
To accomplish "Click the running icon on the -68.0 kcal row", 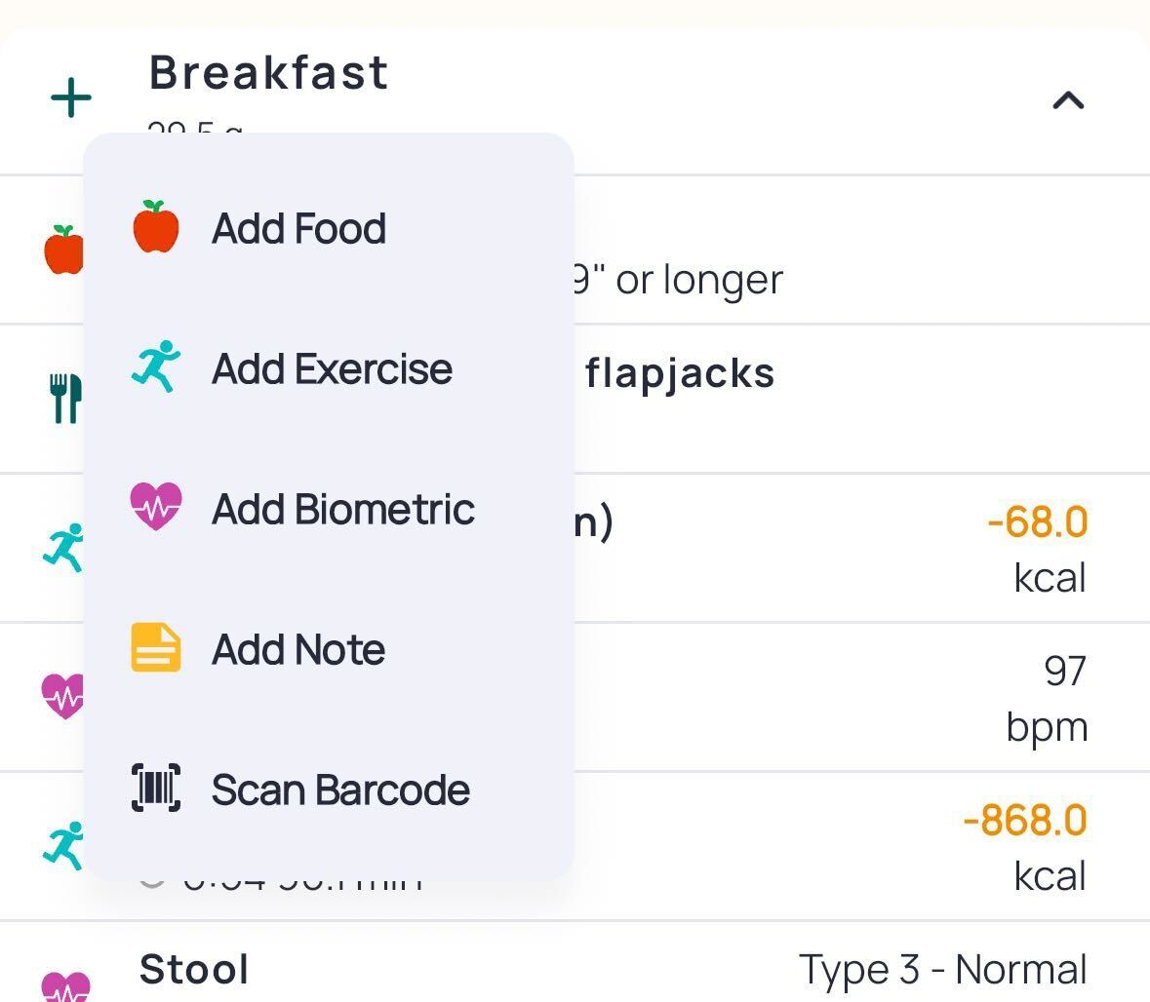I will (x=62, y=548).
